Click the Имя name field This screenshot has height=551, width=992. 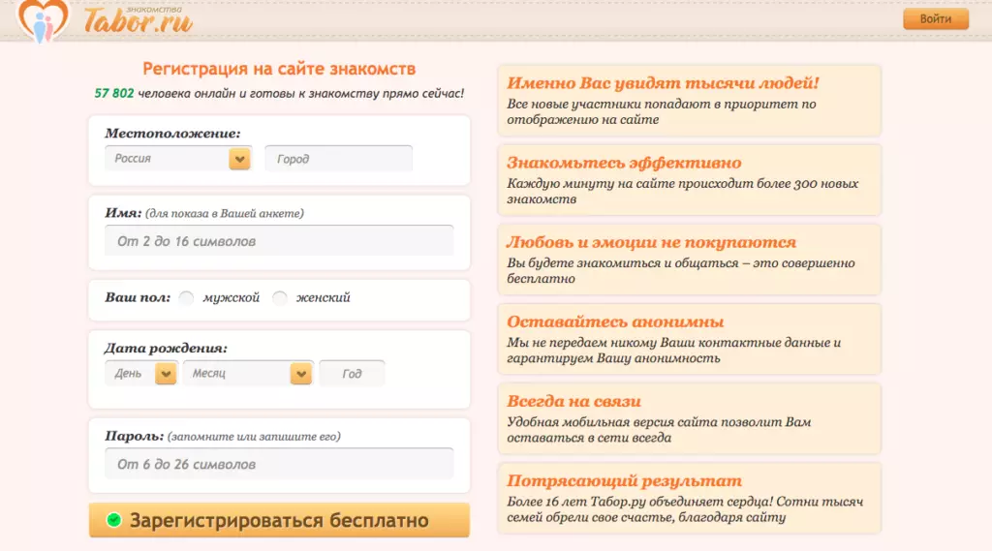tap(279, 241)
